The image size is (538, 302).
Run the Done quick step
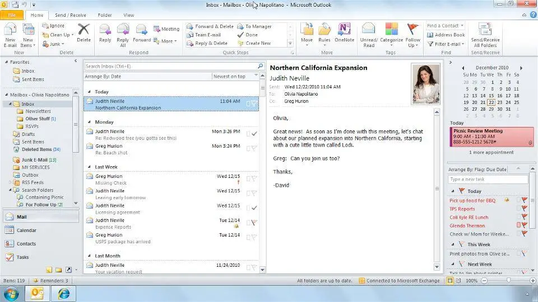coord(248,35)
